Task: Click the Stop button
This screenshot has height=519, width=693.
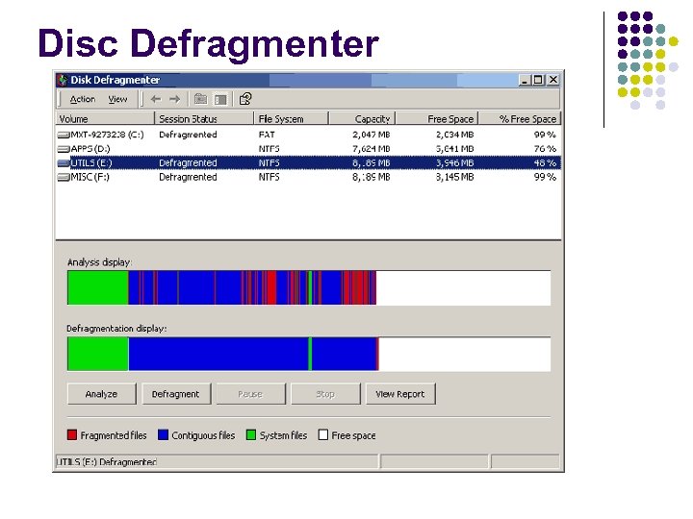Action: coord(325,394)
